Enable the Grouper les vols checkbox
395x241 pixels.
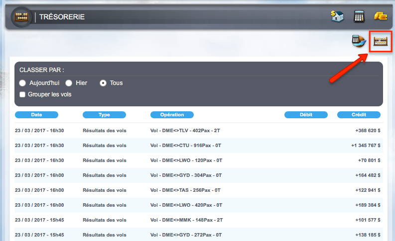(22, 94)
